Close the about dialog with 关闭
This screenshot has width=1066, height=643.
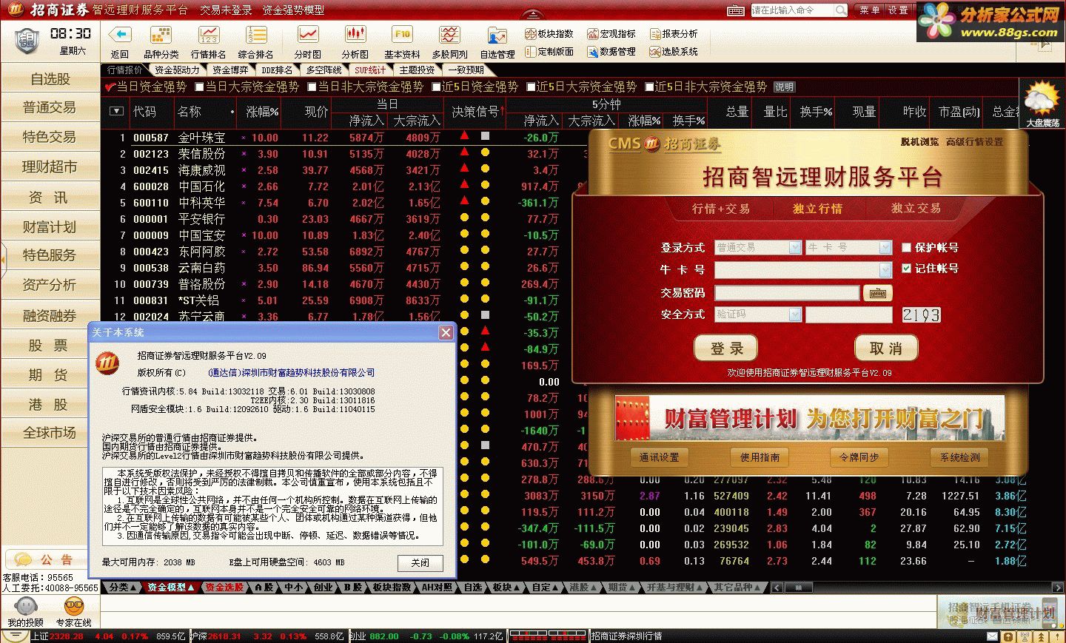420,563
